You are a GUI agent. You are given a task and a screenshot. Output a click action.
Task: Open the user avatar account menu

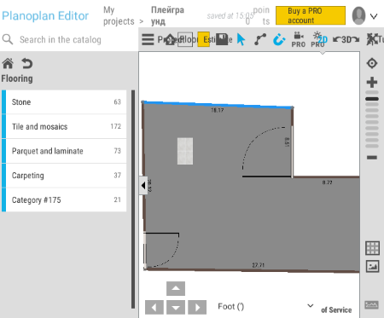(x=358, y=15)
